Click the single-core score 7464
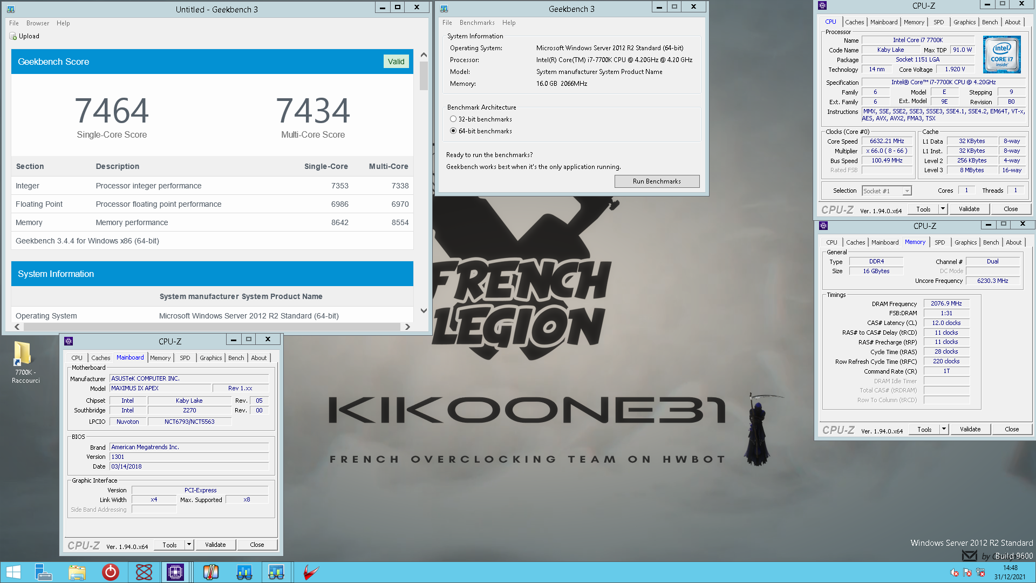Viewport: 1036px width, 583px height. (112, 110)
